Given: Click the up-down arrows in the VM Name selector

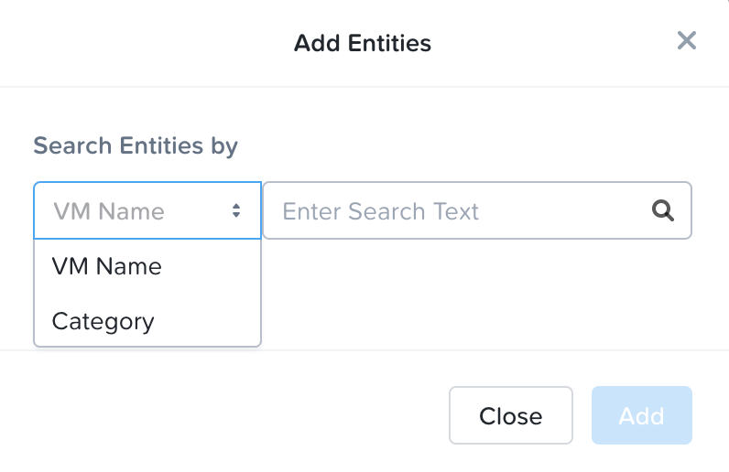Looking at the screenshot, I should coord(236,211).
